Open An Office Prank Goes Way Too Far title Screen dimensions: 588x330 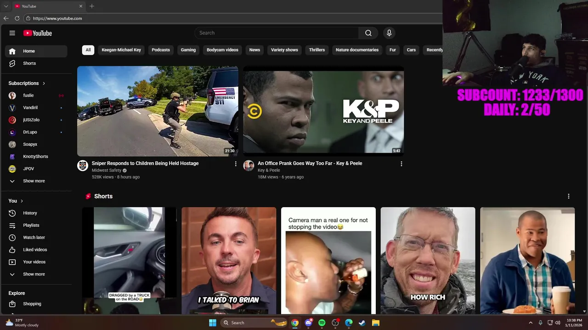click(310, 163)
